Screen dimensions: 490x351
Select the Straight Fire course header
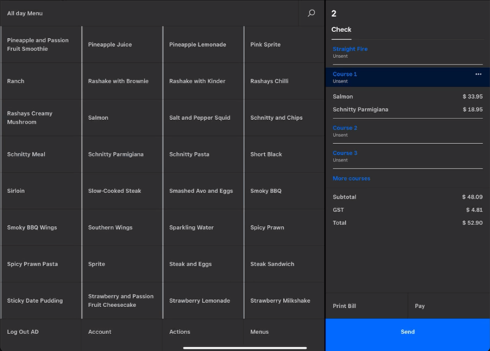click(x=350, y=50)
